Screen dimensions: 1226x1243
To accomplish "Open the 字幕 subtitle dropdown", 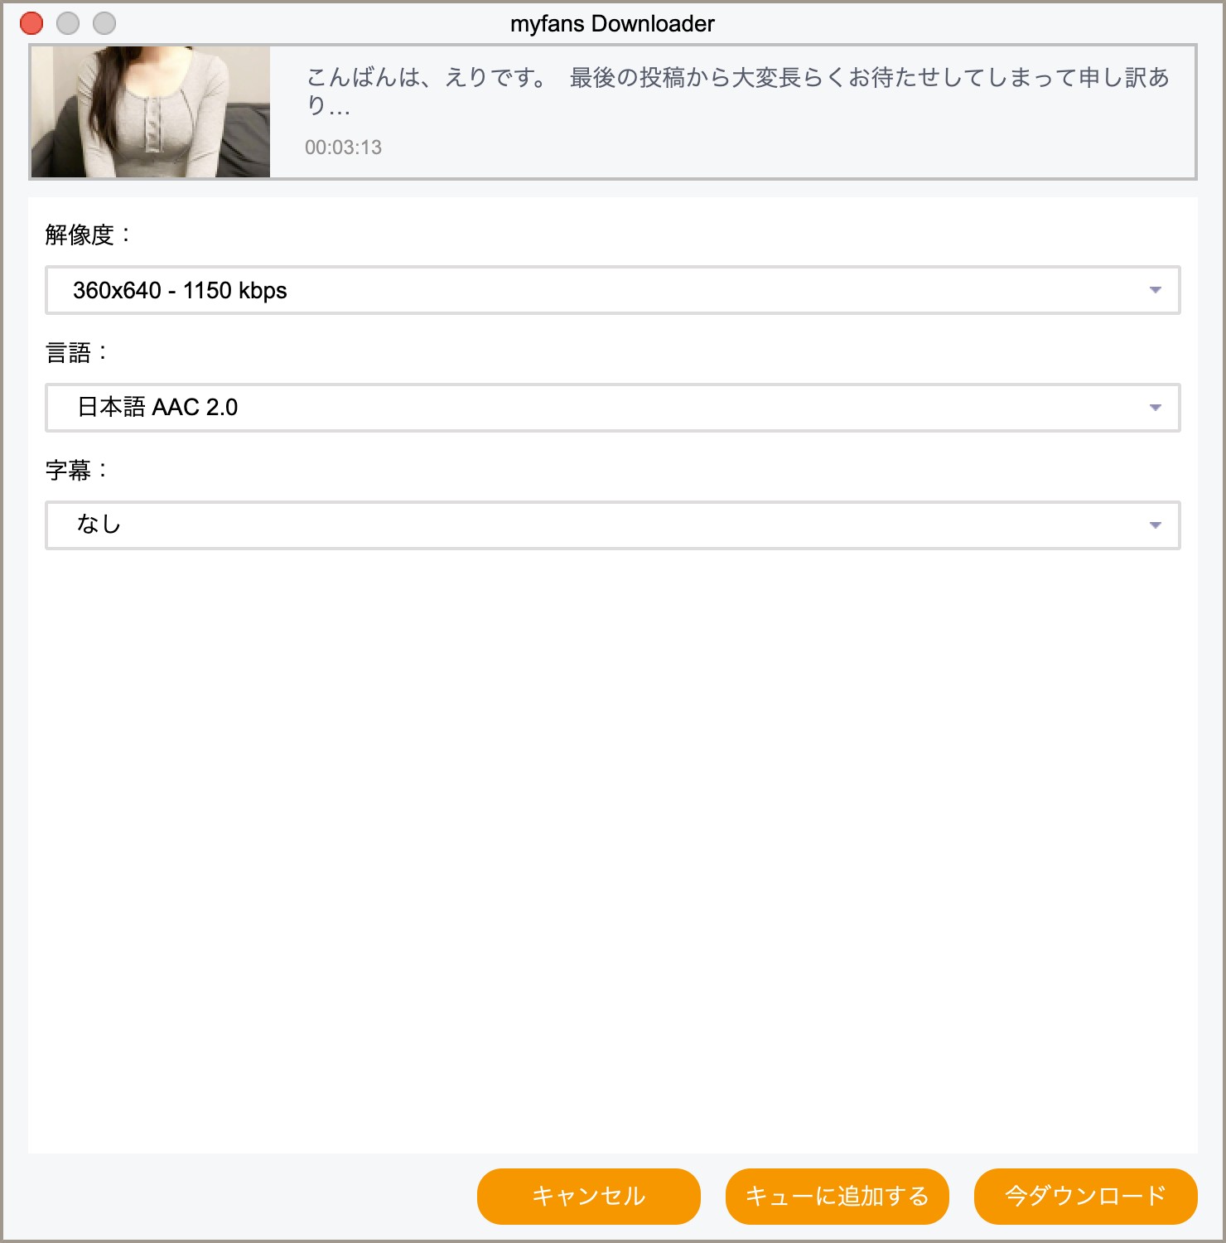I will [x=612, y=525].
